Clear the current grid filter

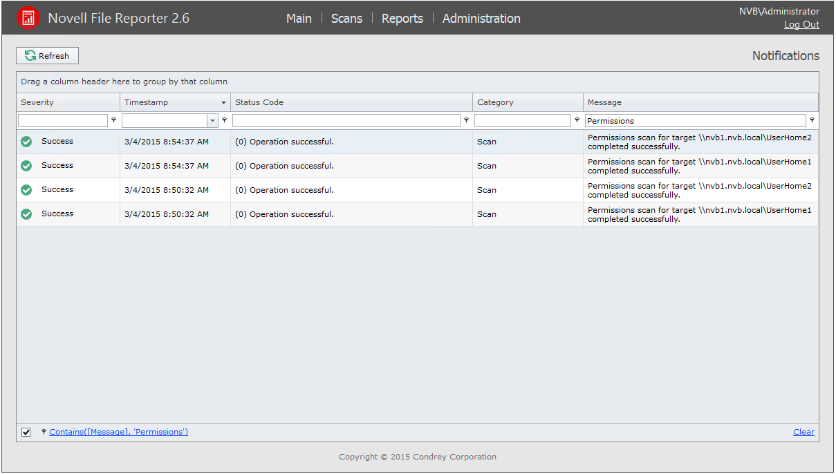click(x=804, y=433)
